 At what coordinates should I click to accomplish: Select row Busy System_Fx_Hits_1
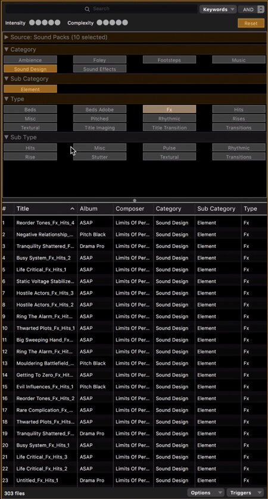(x=134, y=445)
